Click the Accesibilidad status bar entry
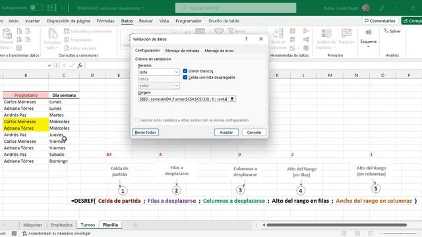This screenshot has width=422, height=237. 57,234
